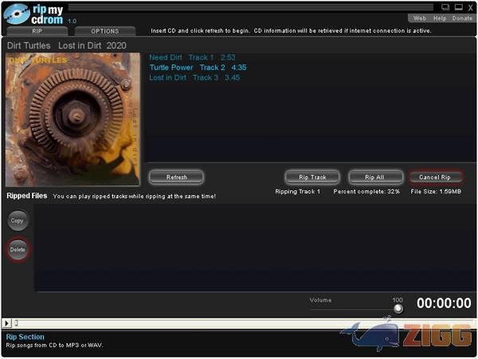
Task: Open the OPTIONS tab
Action: (x=104, y=31)
